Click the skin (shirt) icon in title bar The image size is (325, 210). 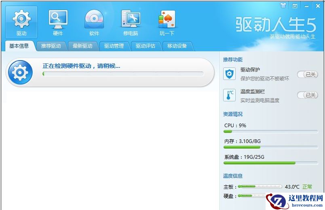tap(283, 6)
